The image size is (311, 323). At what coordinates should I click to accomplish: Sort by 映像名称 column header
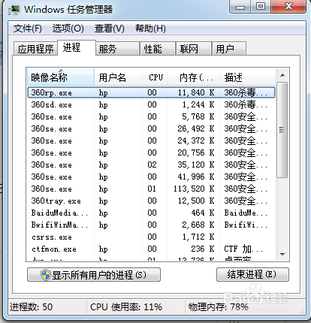coord(61,77)
